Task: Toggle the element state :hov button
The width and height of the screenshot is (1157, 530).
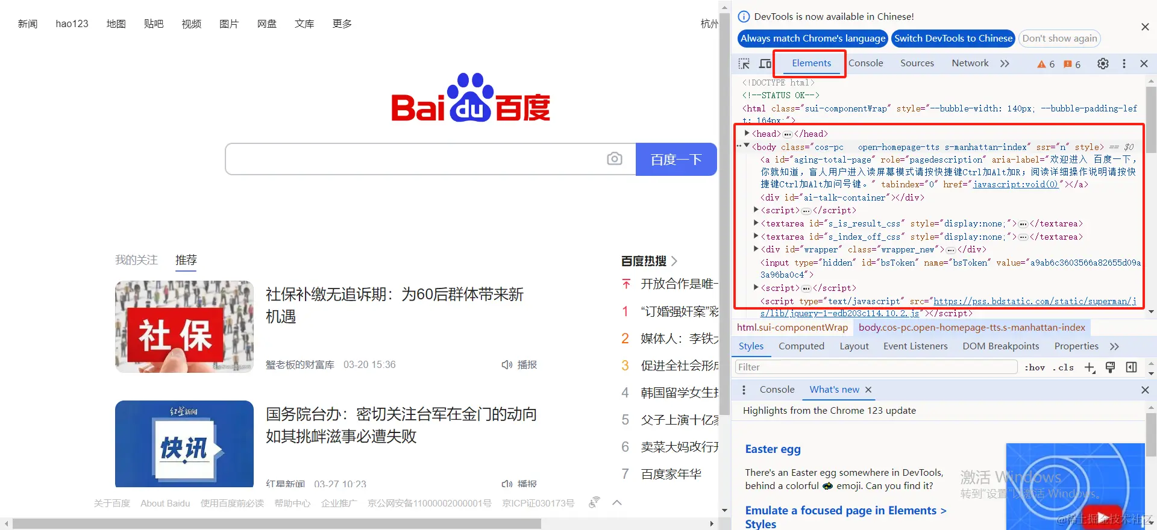Action: pos(1035,367)
